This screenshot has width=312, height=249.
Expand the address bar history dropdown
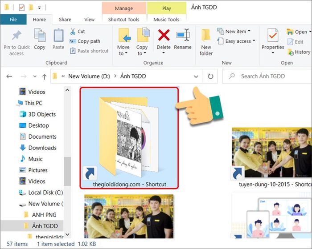pos(196,76)
